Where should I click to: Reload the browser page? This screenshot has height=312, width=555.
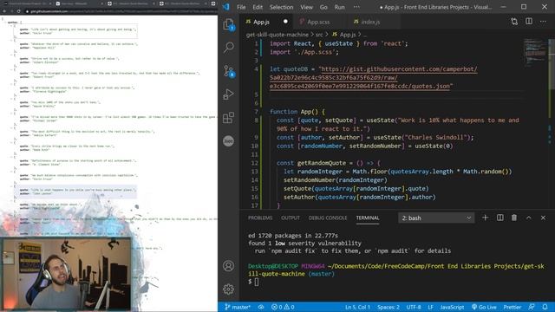point(18,11)
